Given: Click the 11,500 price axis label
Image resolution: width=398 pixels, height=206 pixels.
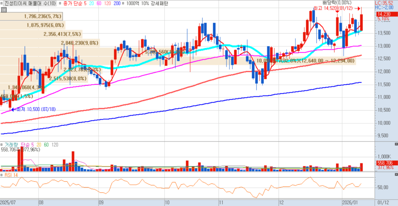Looking at the screenshot, I should coord(384,84).
